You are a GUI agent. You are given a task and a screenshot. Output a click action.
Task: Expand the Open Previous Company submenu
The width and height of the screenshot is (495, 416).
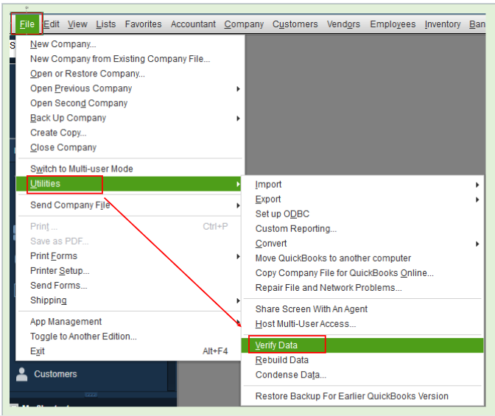130,88
